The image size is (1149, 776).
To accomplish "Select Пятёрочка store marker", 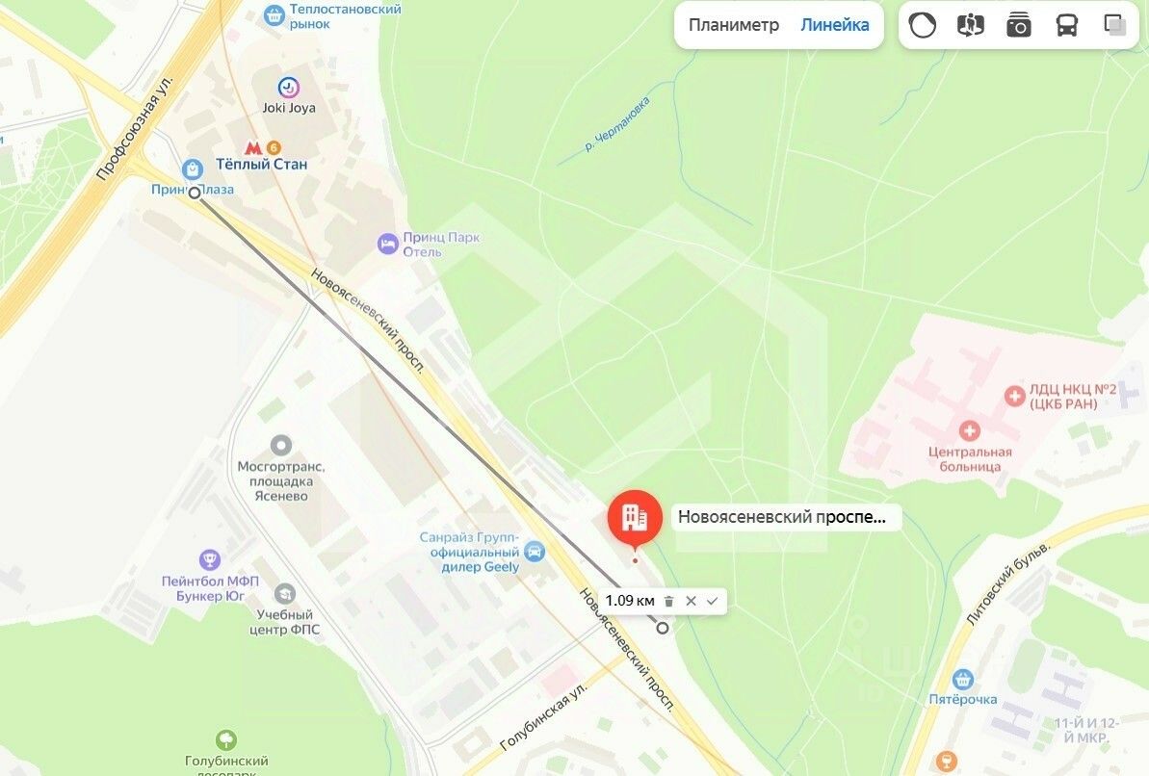I will pos(962,680).
